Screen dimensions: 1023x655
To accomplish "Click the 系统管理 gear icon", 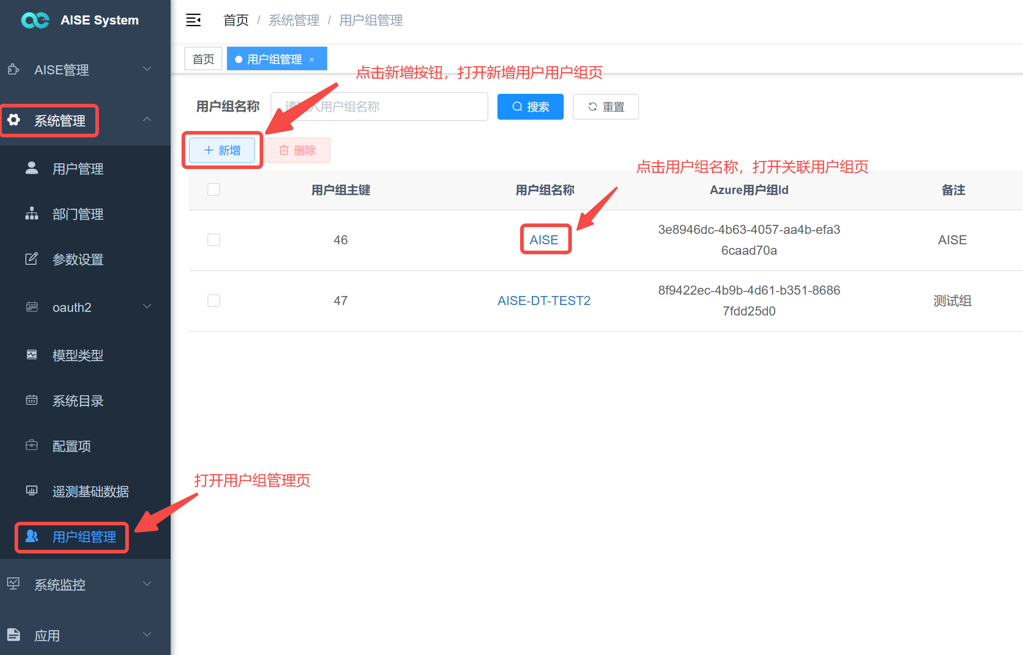I will [14, 120].
